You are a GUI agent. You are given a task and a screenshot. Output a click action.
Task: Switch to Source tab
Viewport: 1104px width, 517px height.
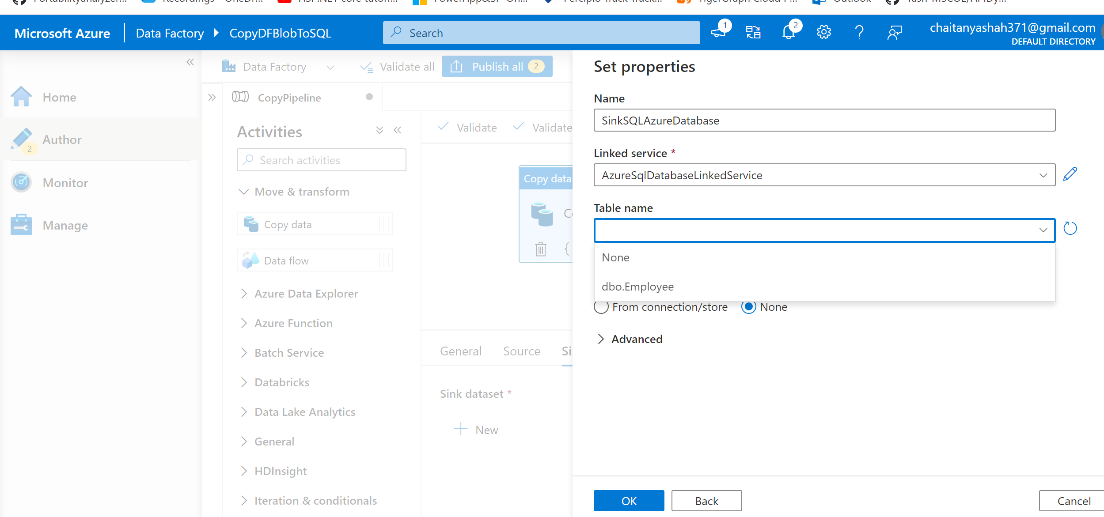click(522, 351)
